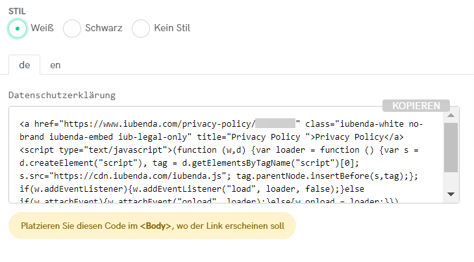Click the greyed-out policy ID in the code

point(275,124)
